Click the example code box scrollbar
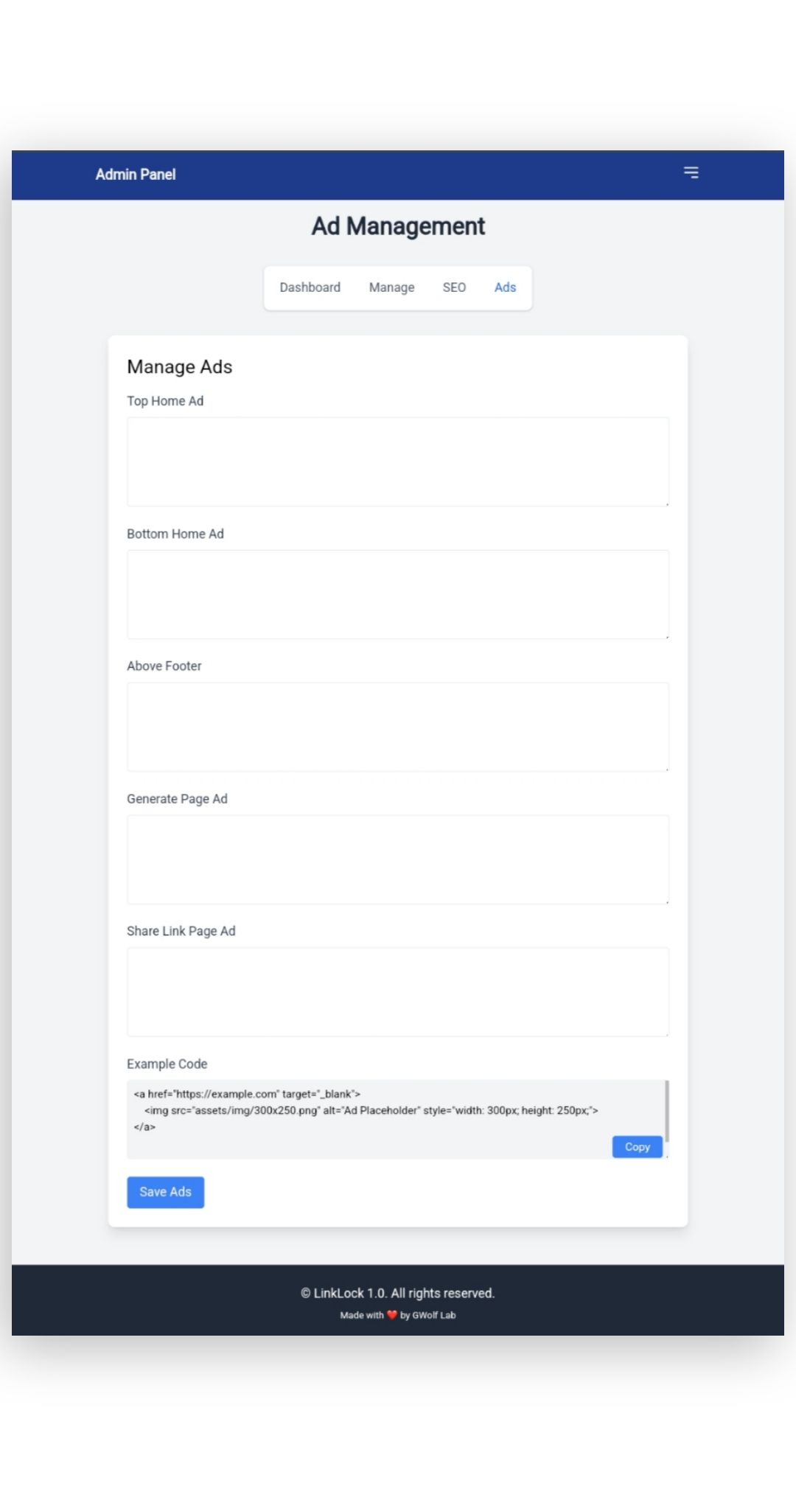The height and width of the screenshot is (1486, 796). pos(666,1111)
